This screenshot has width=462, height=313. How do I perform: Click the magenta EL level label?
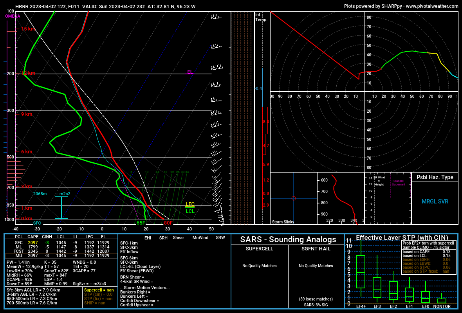click(190, 72)
